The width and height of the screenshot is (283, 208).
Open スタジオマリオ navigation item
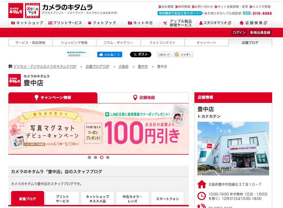(x=216, y=23)
